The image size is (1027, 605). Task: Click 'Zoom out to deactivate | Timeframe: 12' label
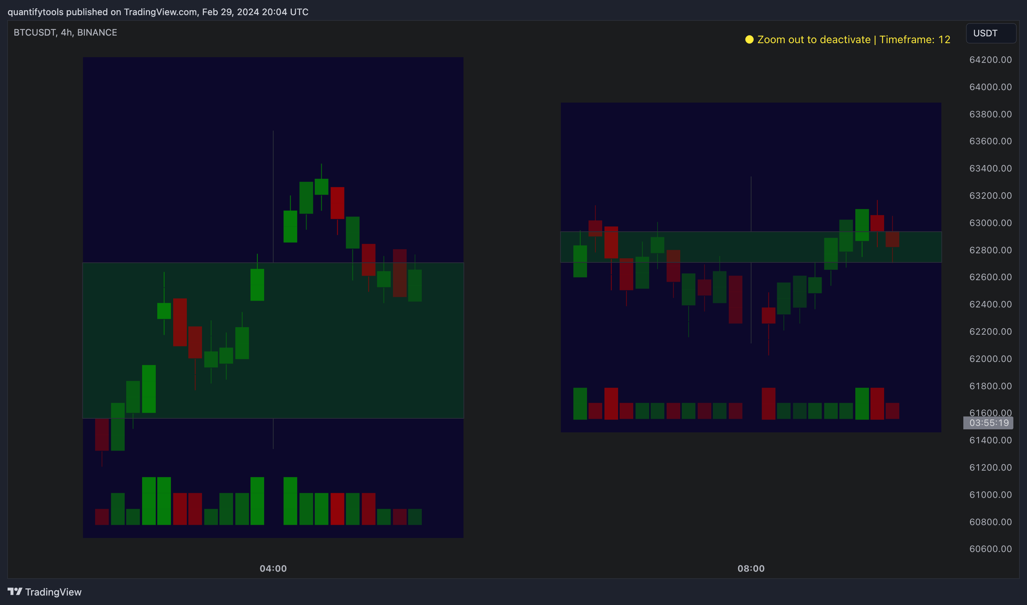tap(853, 39)
